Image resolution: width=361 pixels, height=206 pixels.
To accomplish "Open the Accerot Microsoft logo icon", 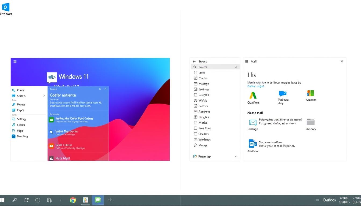I will pyautogui.click(x=311, y=93).
